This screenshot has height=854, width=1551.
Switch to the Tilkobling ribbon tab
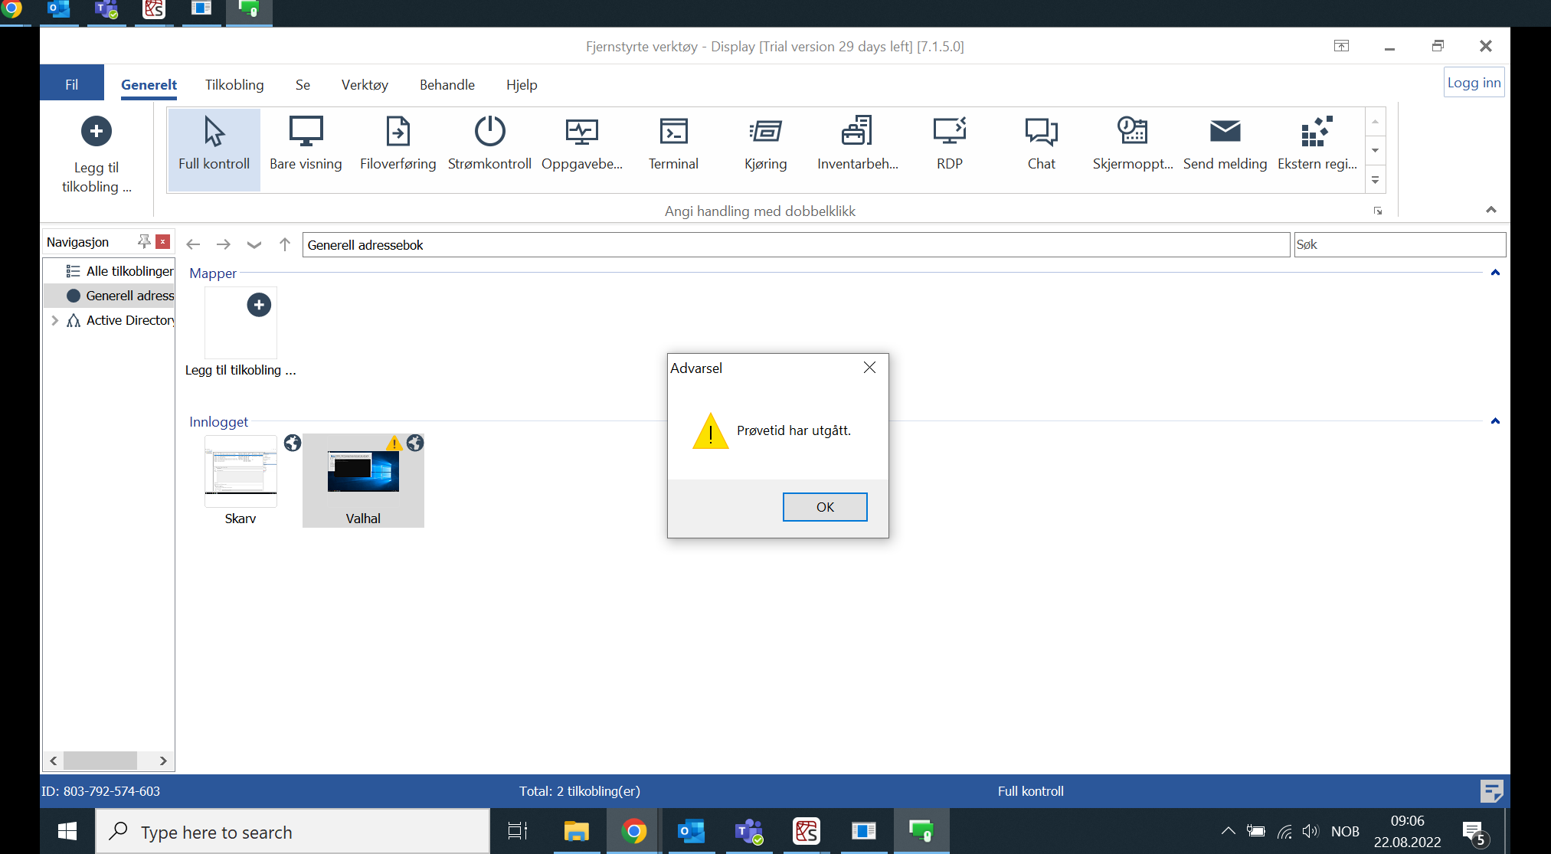click(234, 84)
